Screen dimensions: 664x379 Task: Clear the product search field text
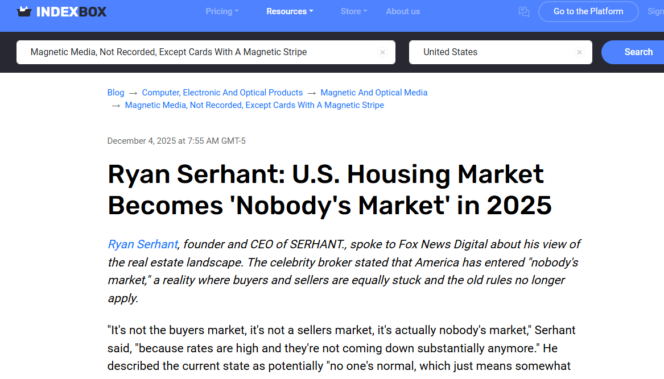382,52
